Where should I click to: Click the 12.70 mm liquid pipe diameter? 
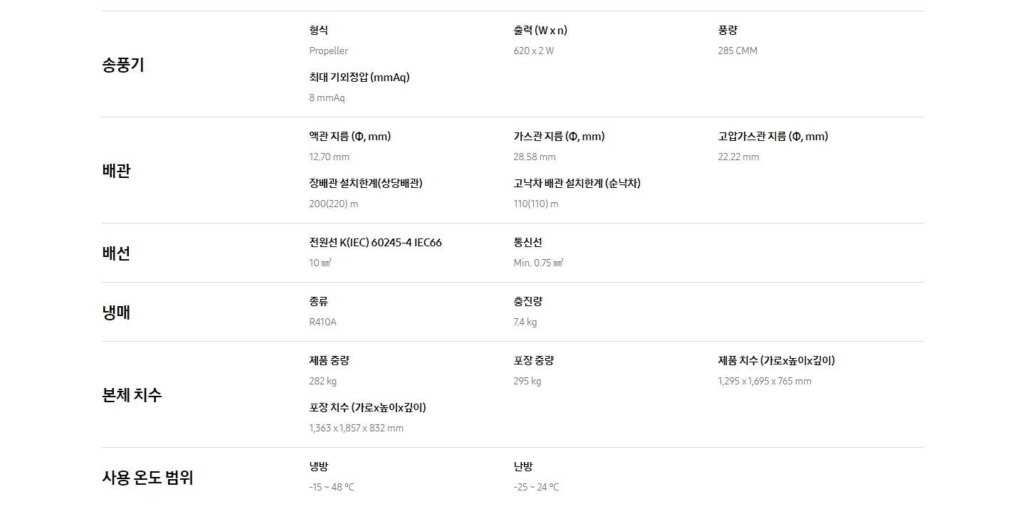[330, 157]
